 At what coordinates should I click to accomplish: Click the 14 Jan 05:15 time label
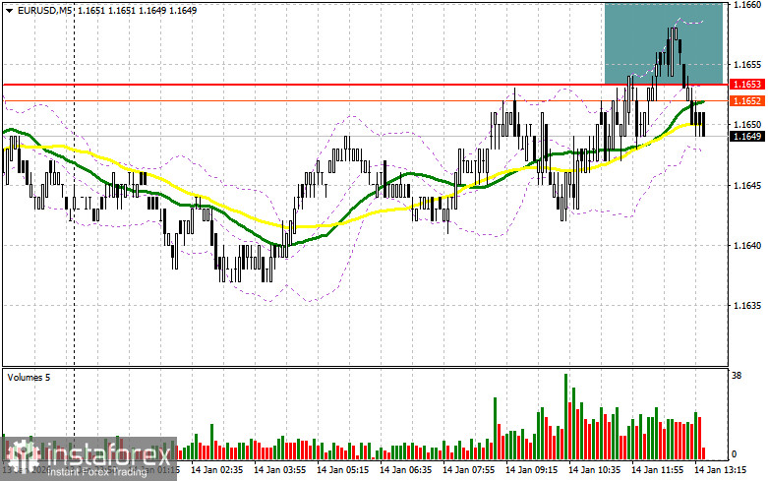click(343, 470)
